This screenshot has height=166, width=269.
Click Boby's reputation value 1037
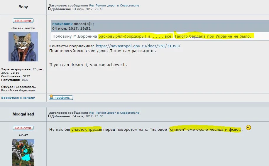point(25,80)
